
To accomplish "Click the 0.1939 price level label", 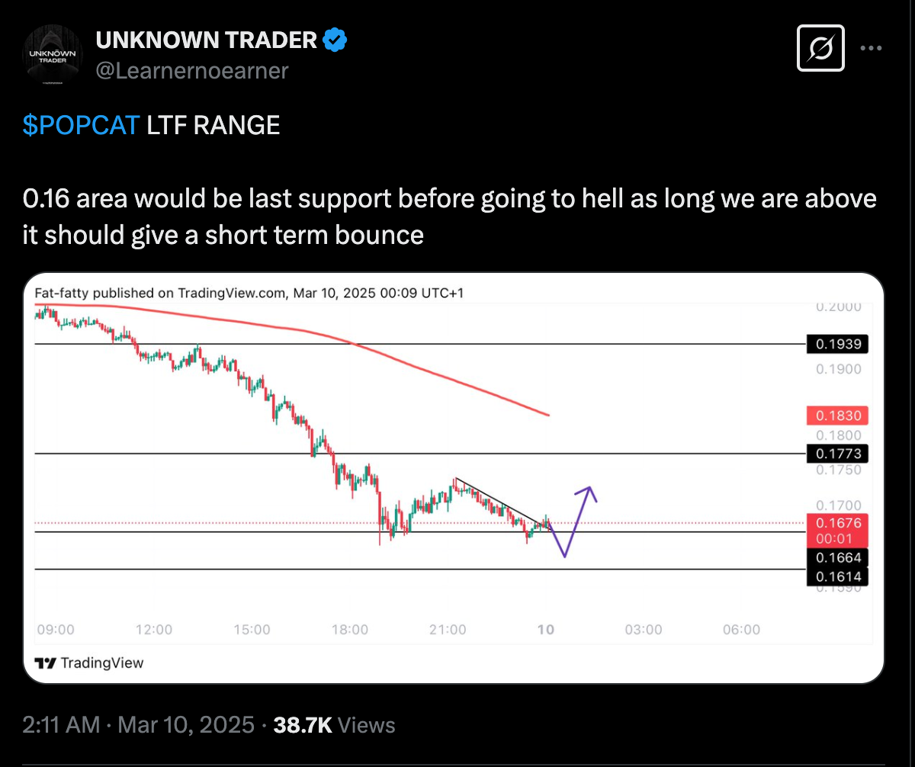I will [x=838, y=344].
